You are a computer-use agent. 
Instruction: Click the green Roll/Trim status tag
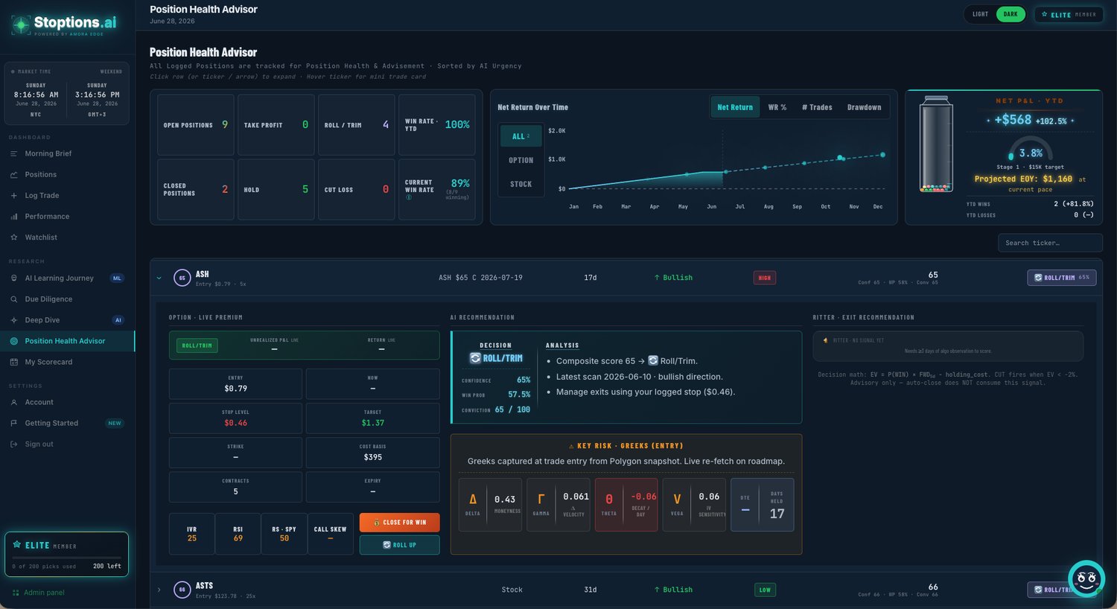(x=197, y=345)
